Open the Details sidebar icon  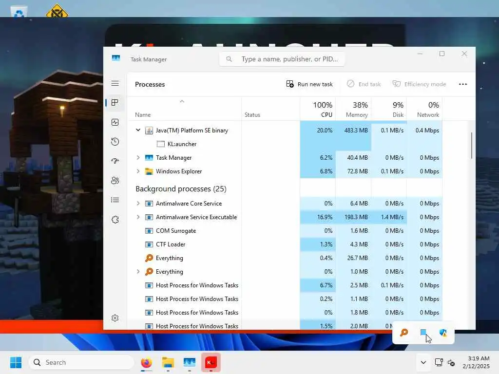pos(115,200)
